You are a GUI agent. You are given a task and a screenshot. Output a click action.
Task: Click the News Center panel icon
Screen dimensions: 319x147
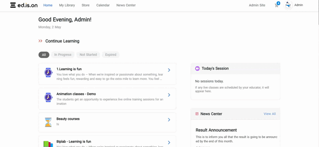(197, 114)
